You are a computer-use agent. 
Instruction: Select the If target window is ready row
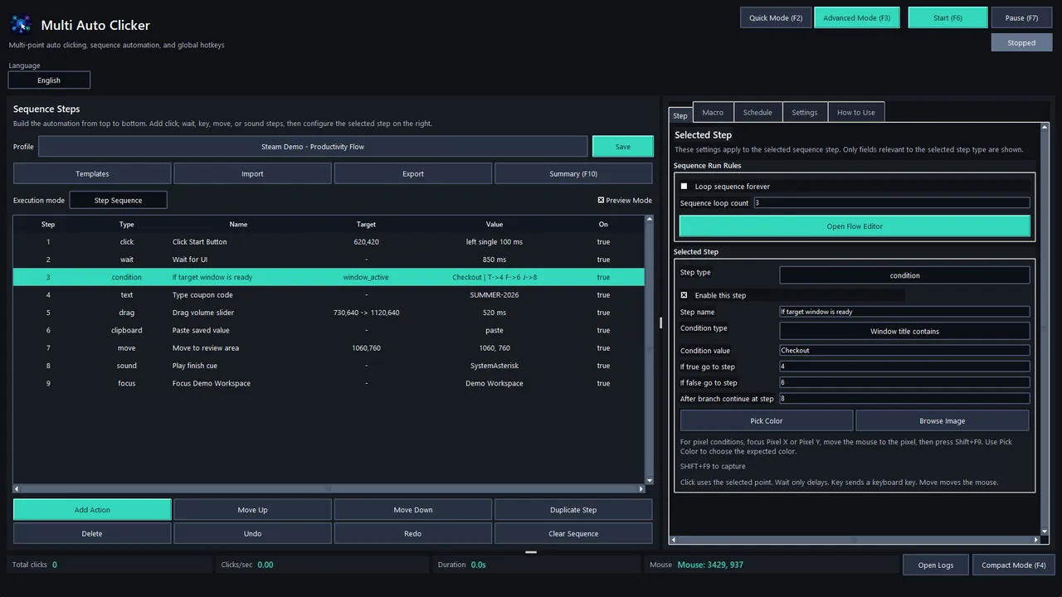[x=329, y=277]
